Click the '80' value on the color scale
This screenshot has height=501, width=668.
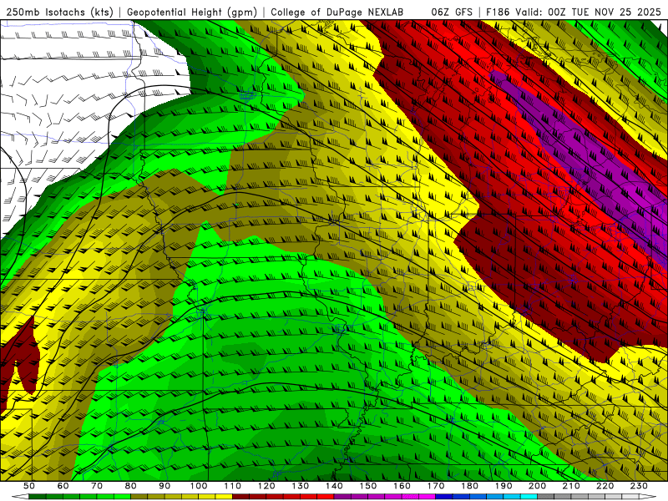coord(131,486)
